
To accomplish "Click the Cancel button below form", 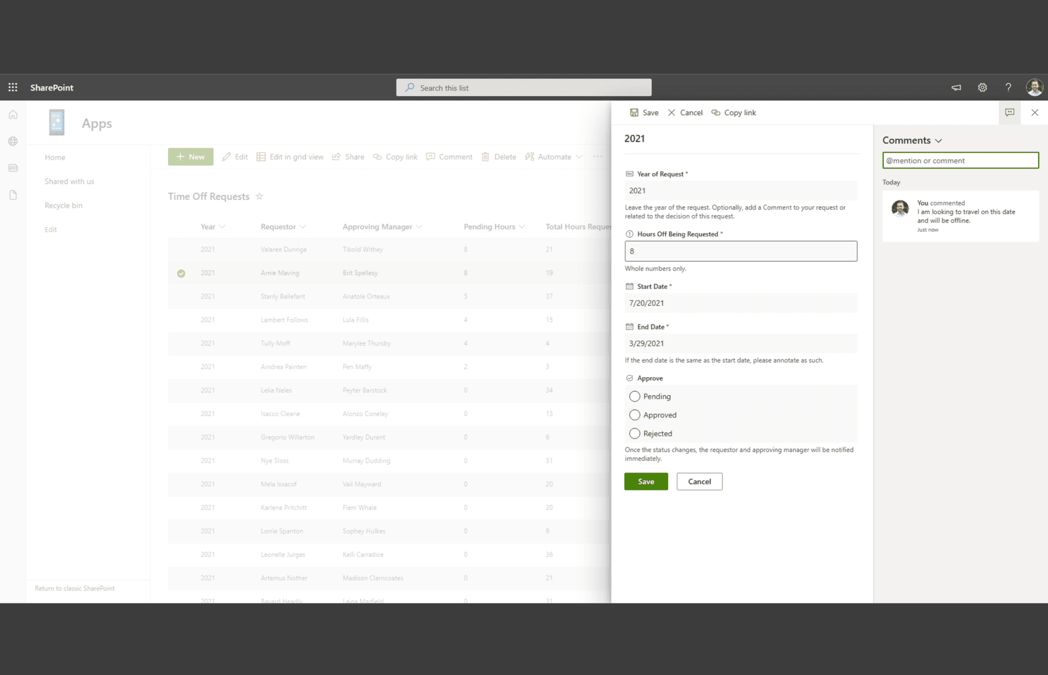I will click(x=699, y=481).
